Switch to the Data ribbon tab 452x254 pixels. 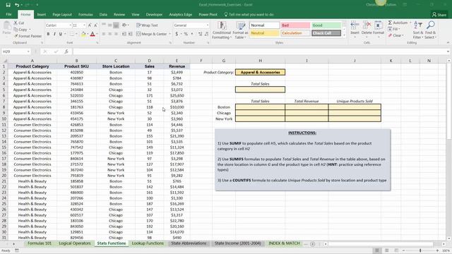(103, 14)
